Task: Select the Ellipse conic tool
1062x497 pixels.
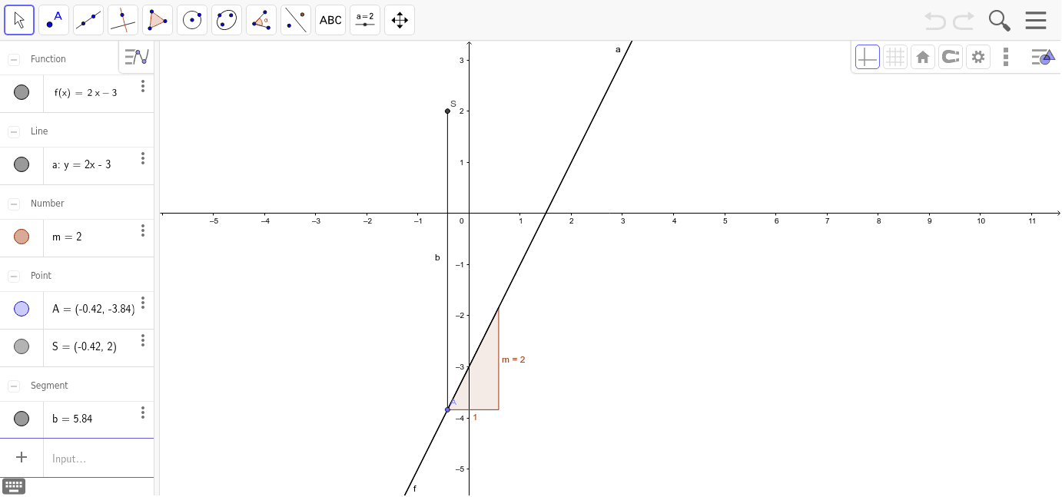Action: [227, 20]
